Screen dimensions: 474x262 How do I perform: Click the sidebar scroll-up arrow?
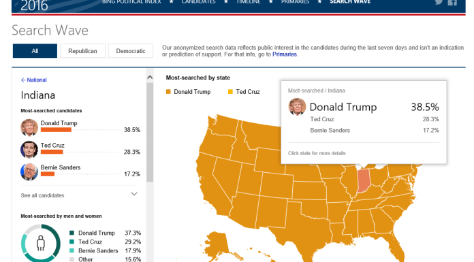(x=150, y=78)
